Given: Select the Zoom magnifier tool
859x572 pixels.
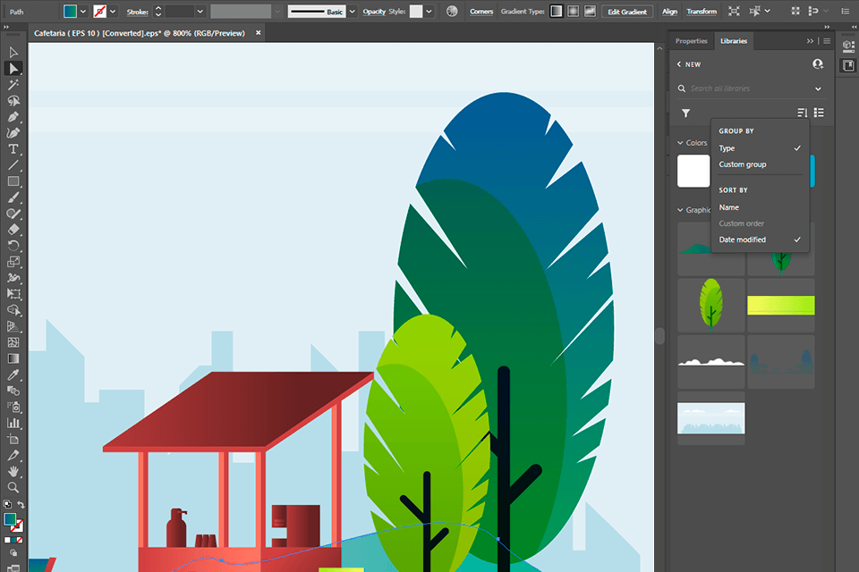Looking at the screenshot, I should [x=13, y=487].
